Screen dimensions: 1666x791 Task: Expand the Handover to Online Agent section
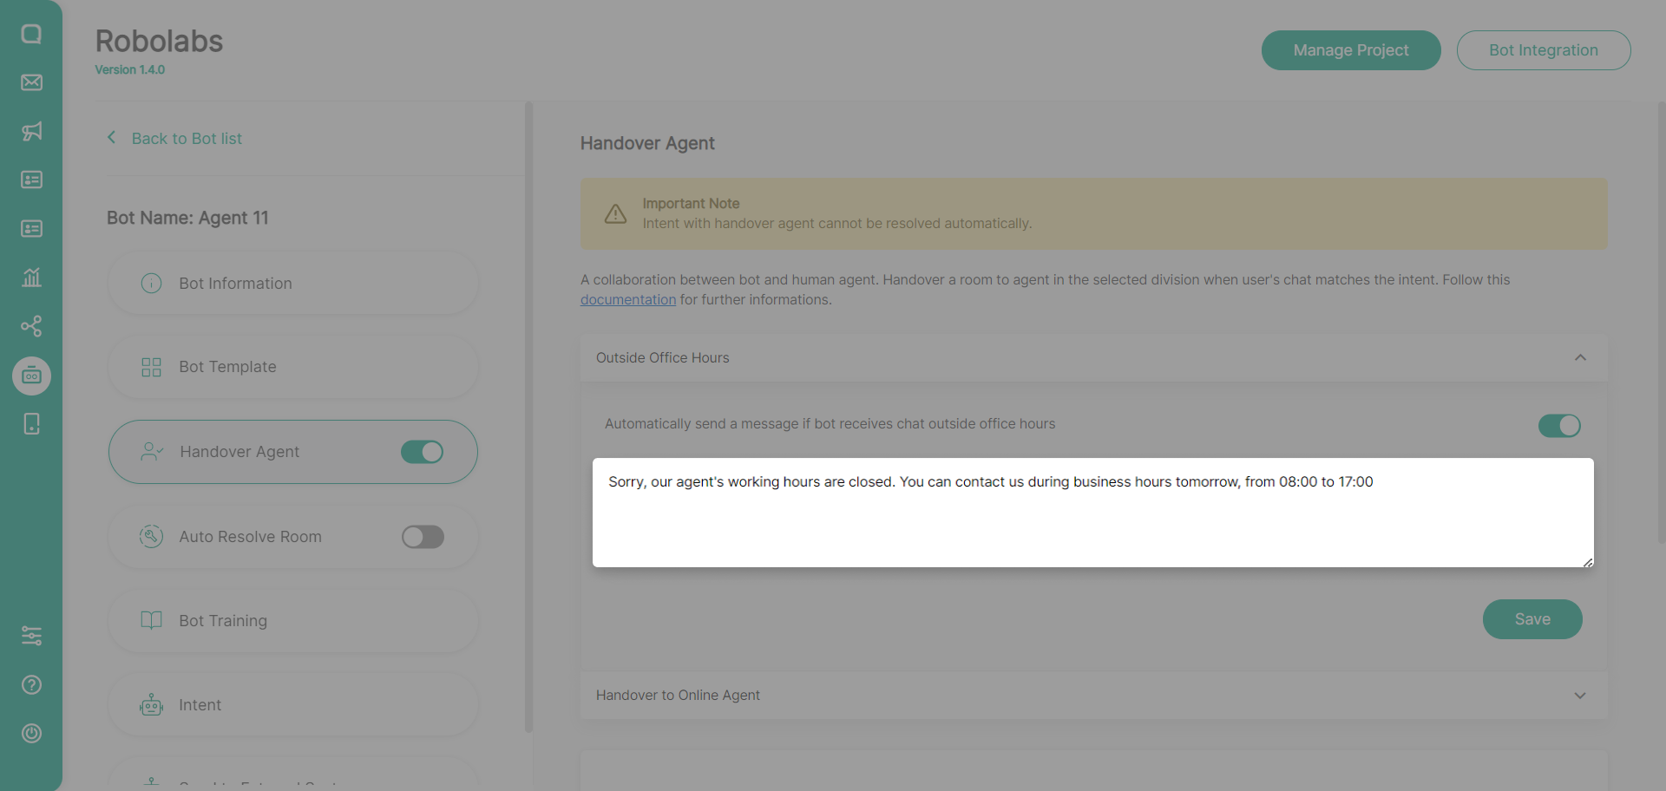pos(1580,696)
